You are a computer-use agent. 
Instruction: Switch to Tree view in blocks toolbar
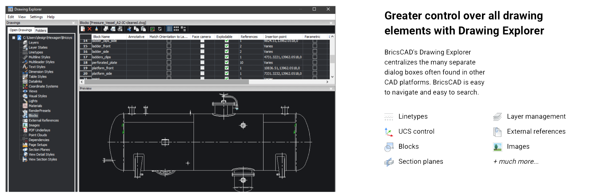coord(183,29)
